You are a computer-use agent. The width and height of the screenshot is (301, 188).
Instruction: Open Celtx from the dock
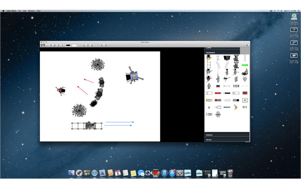[187, 173]
